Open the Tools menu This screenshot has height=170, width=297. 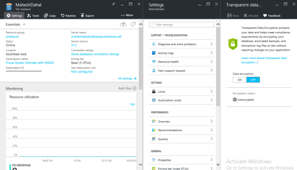click(x=33, y=16)
